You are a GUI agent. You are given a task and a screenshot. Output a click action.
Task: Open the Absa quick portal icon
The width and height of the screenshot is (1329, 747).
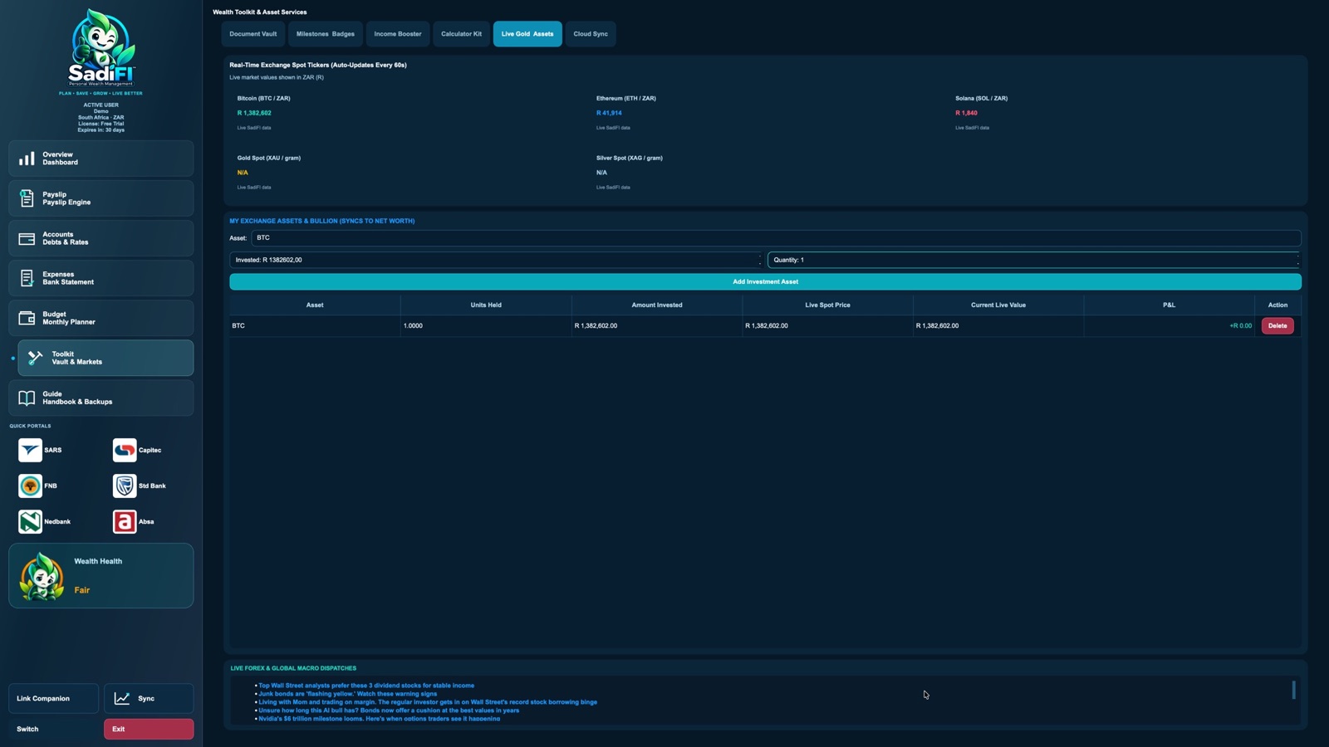(x=125, y=521)
